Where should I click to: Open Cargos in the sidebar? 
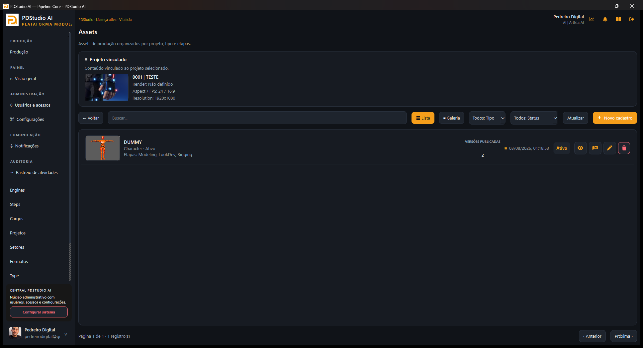click(17, 218)
